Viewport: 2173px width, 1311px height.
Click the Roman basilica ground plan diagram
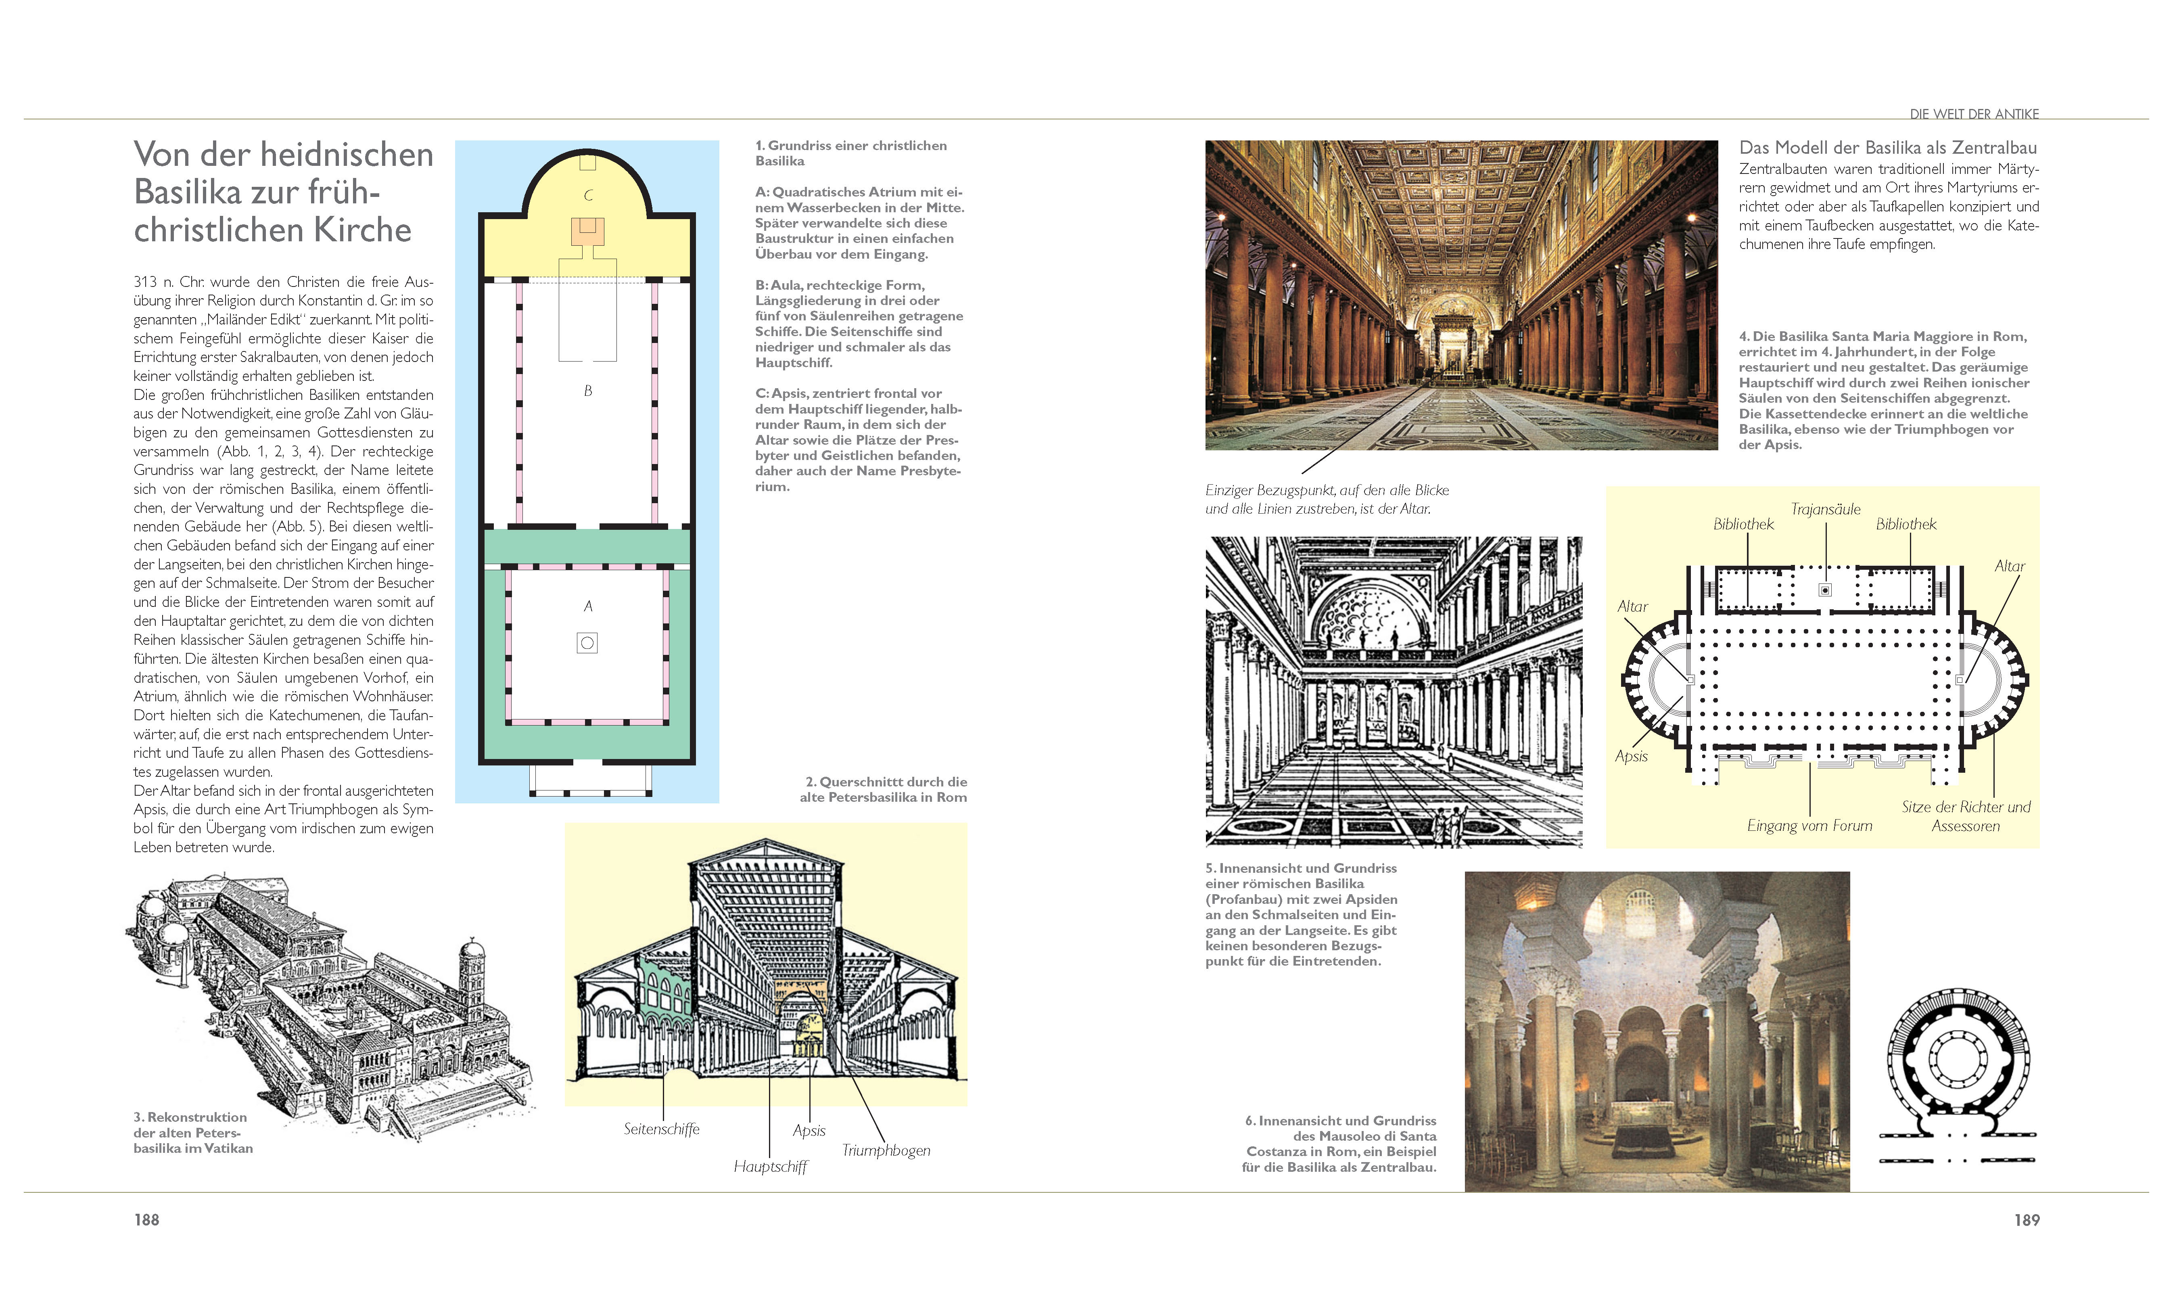tap(1823, 668)
